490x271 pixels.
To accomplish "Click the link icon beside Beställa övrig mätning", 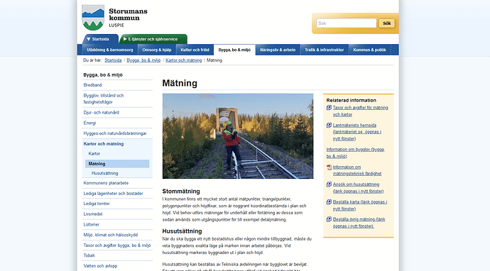I will (x=329, y=219).
